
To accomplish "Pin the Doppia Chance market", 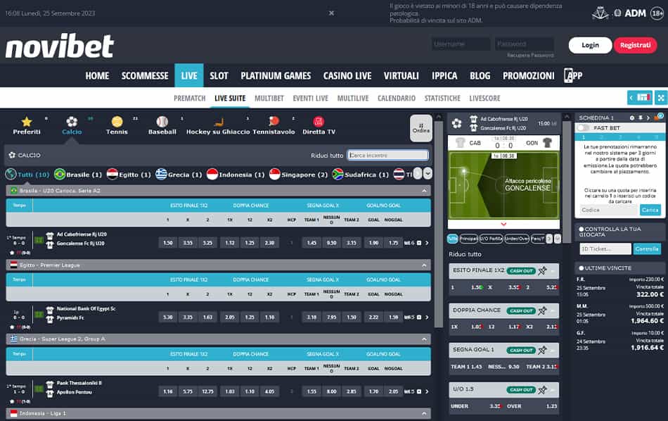I will click(x=542, y=310).
